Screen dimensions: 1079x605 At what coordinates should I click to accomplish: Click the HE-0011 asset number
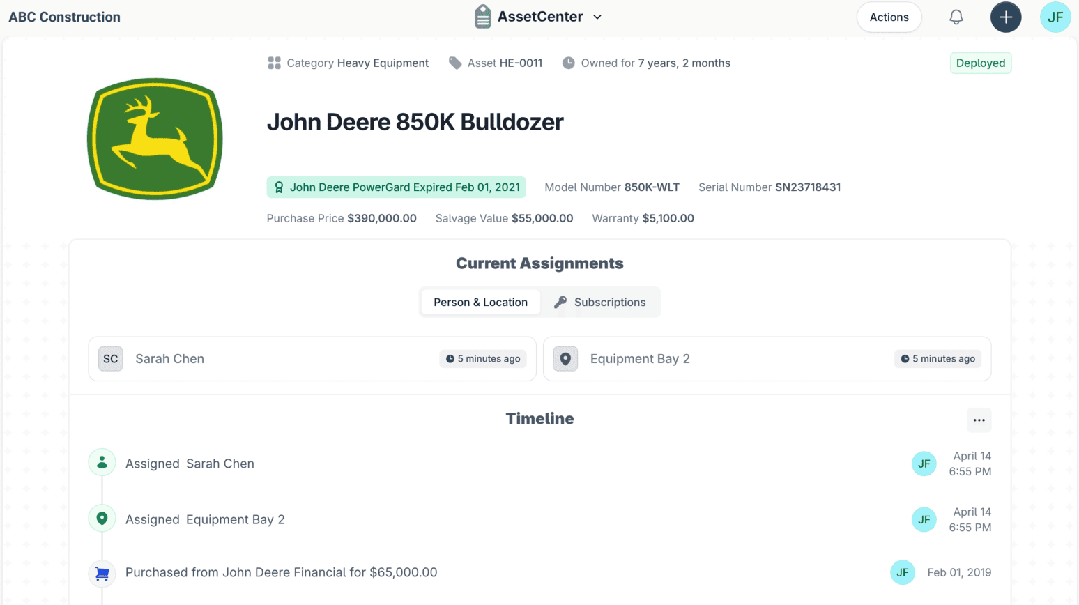click(x=521, y=63)
